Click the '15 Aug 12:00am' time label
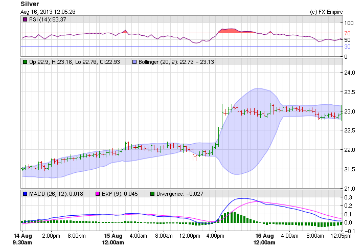 click(113, 239)
